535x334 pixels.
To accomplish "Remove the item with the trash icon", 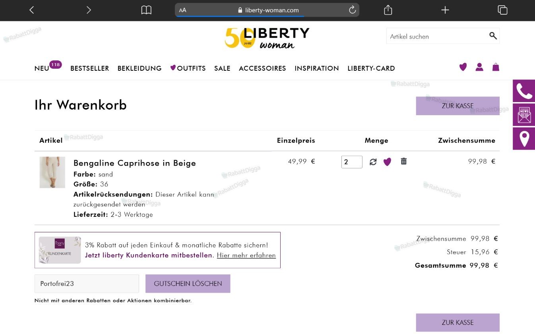I will coord(404,161).
